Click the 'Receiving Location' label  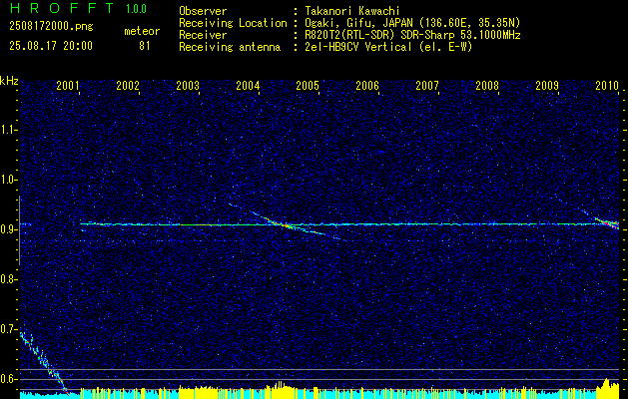tap(233, 23)
